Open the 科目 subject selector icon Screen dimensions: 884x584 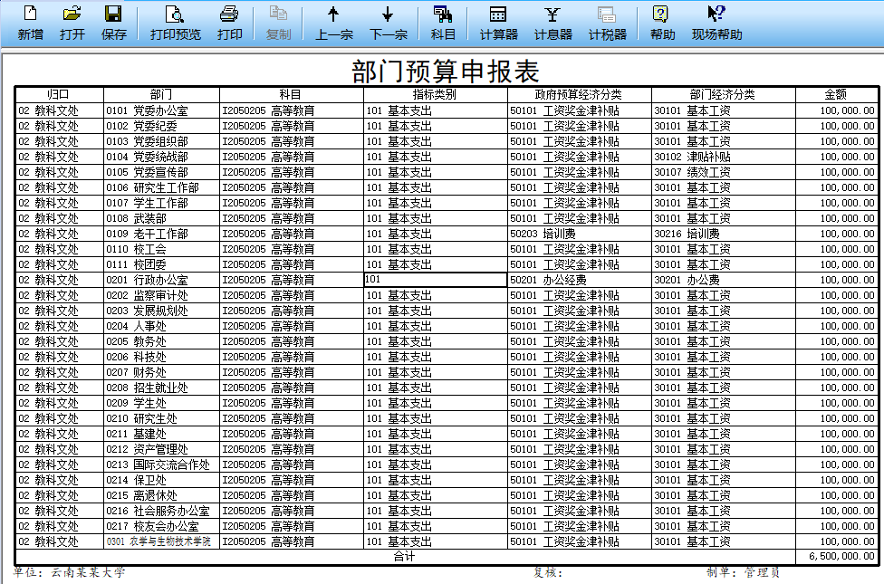(443, 24)
